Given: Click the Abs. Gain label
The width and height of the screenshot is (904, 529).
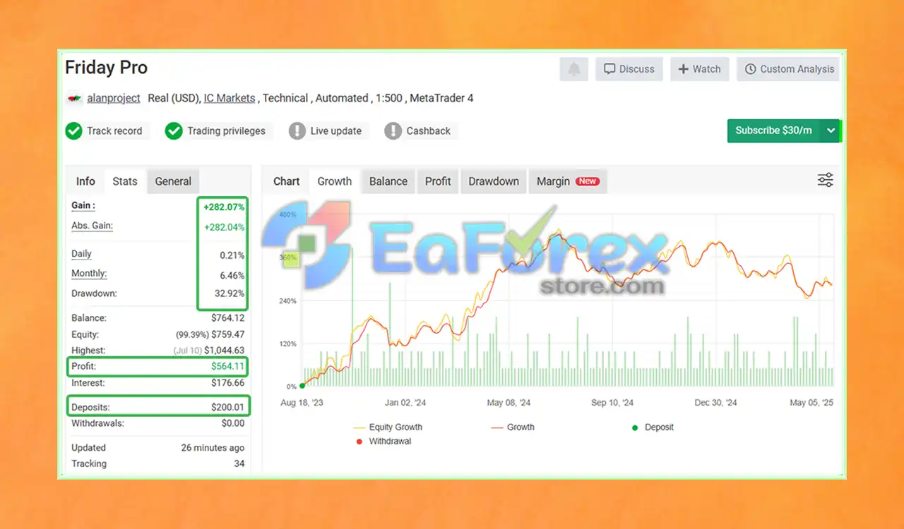Looking at the screenshot, I should [92, 226].
